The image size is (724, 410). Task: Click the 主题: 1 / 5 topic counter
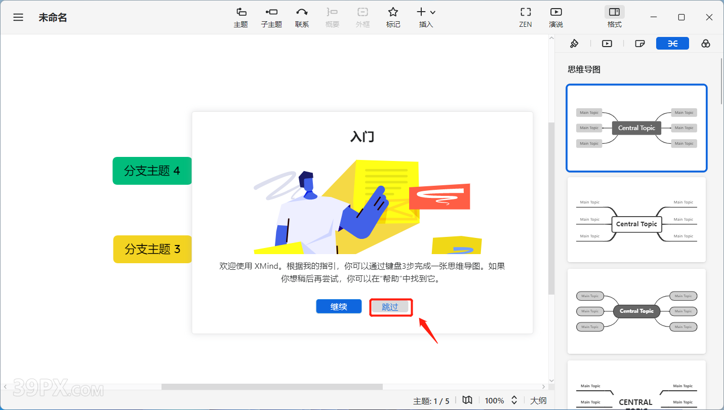tap(431, 401)
